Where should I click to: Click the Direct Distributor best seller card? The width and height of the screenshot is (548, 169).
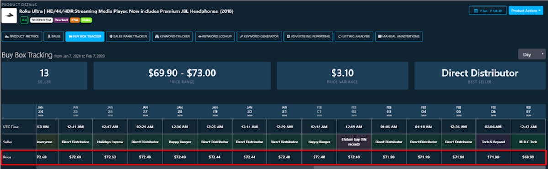click(x=480, y=76)
